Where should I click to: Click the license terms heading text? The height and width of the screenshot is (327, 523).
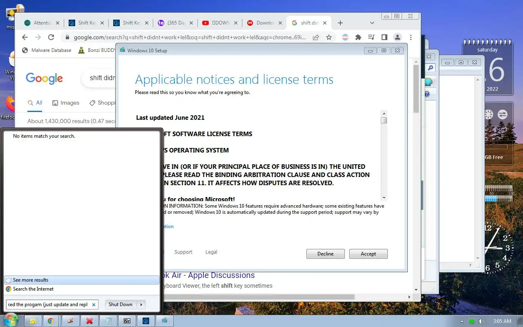tap(234, 79)
